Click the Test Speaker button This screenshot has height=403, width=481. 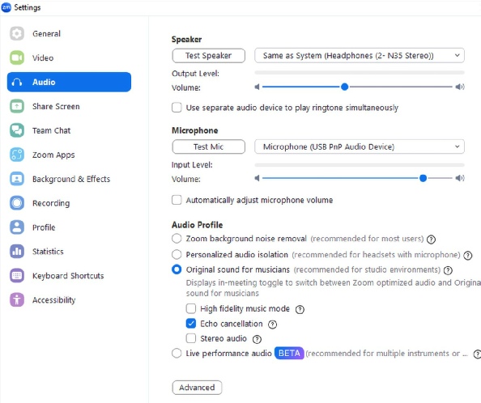click(209, 56)
